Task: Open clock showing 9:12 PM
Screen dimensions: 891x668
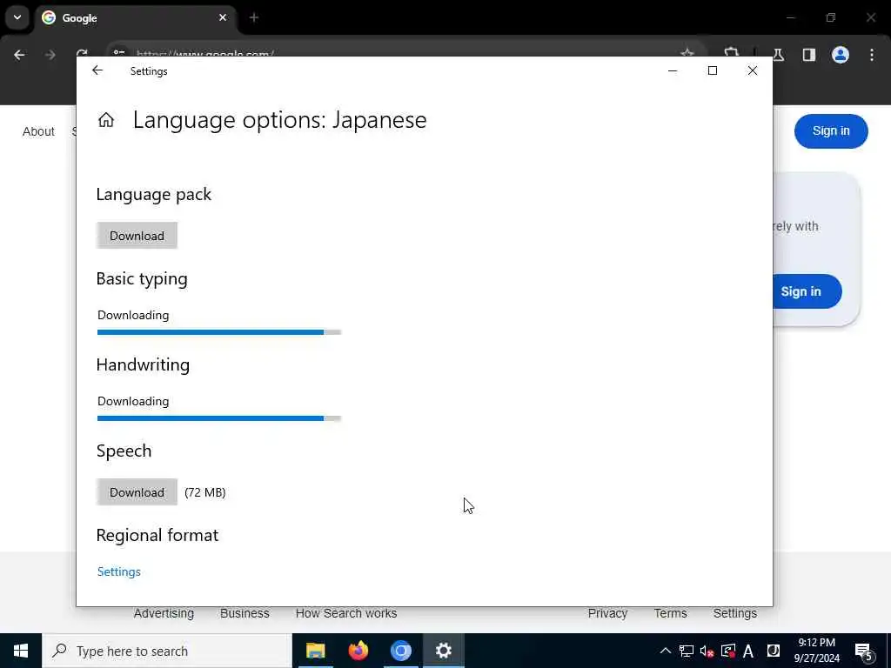Action: [816, 651]
